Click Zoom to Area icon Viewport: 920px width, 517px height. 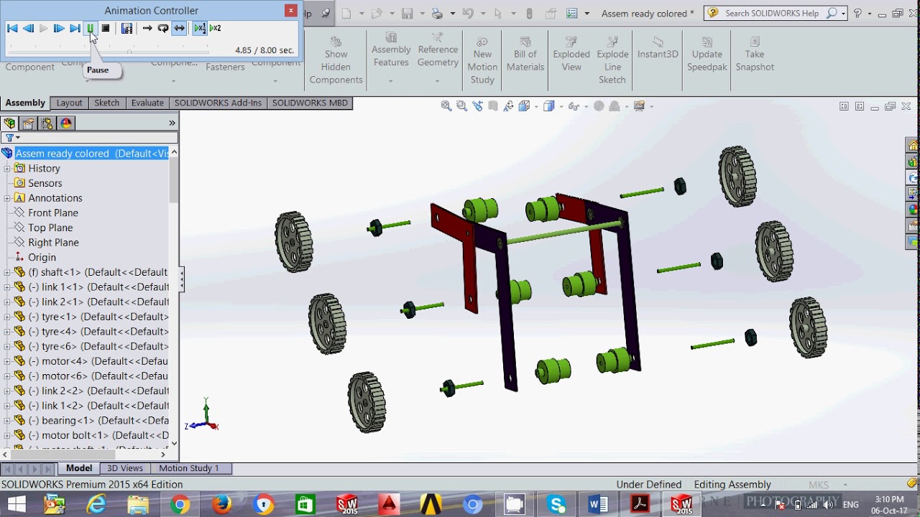coord(461,106)
